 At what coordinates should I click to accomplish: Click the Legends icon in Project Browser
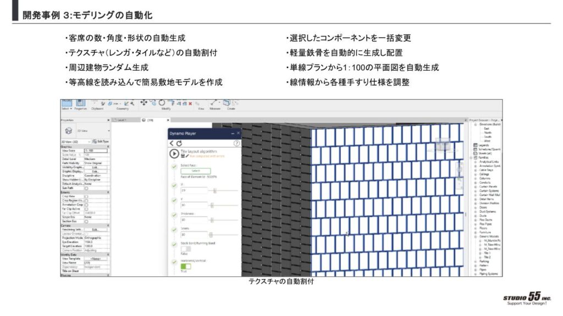click(476, 145)
